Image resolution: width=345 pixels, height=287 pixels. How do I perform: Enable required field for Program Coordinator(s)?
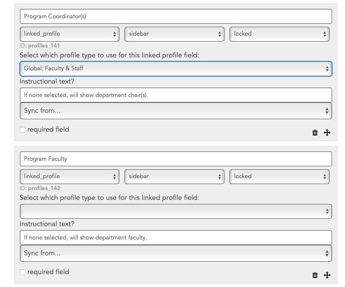point(23,130)
